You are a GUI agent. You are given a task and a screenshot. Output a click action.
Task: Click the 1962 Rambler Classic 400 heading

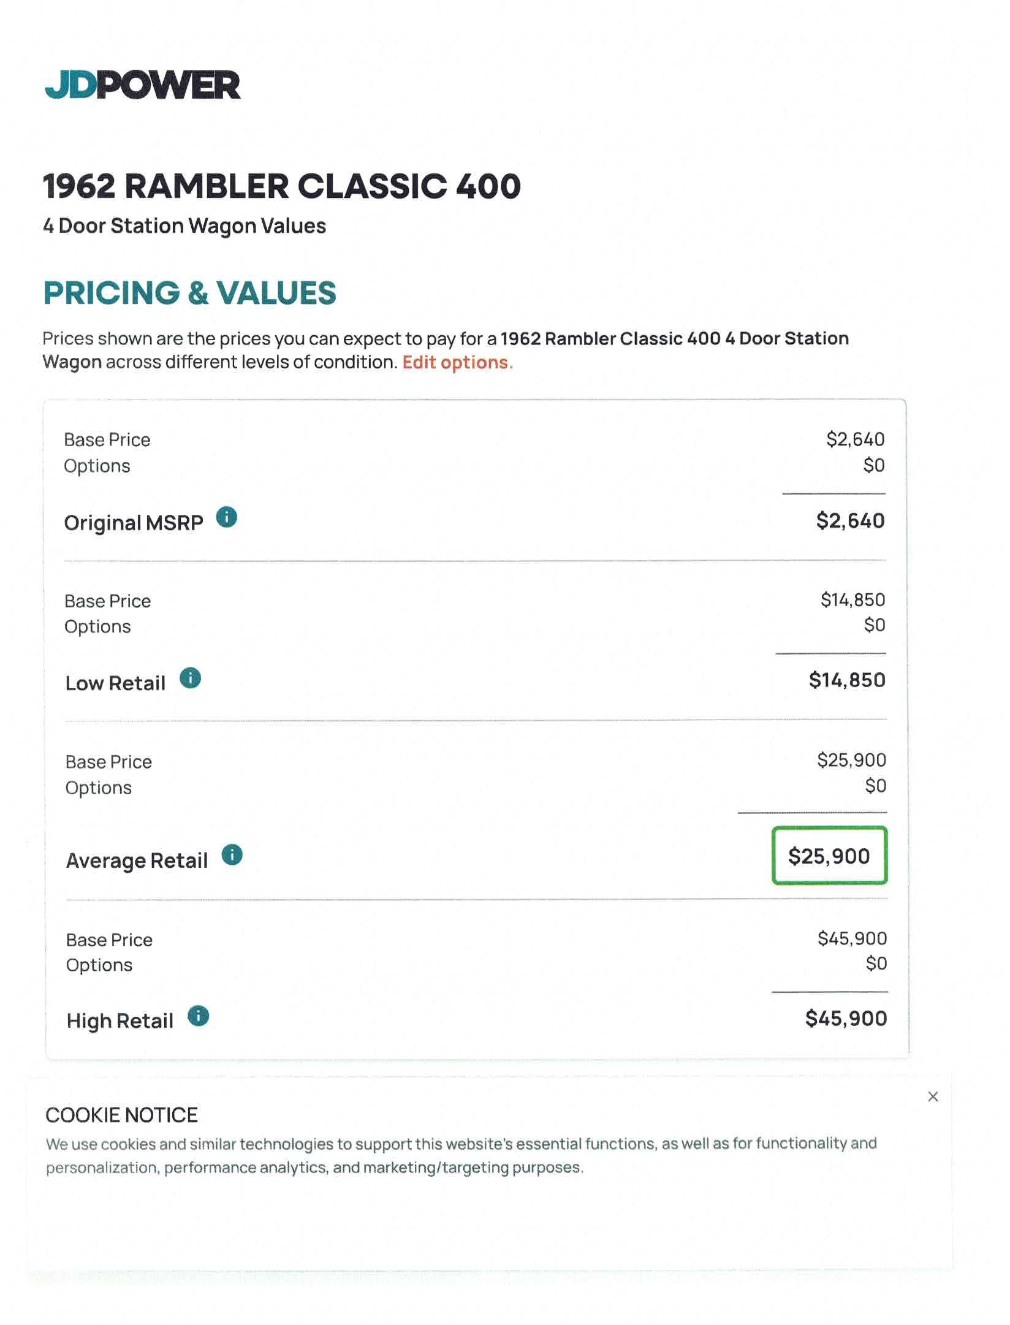coord(282,186)
